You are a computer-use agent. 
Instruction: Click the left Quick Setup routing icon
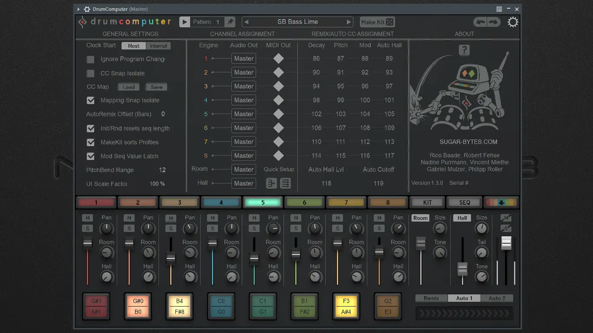[271, 183]
